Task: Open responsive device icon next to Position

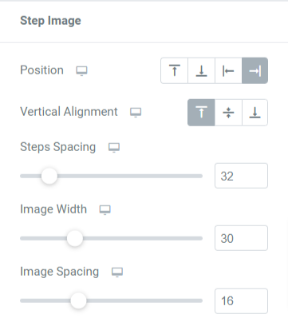Action: 81,71
